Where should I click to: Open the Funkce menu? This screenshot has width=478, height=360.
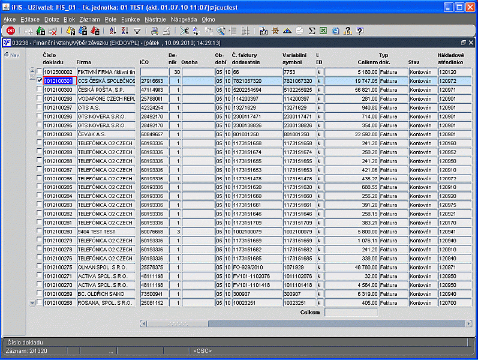131,20
